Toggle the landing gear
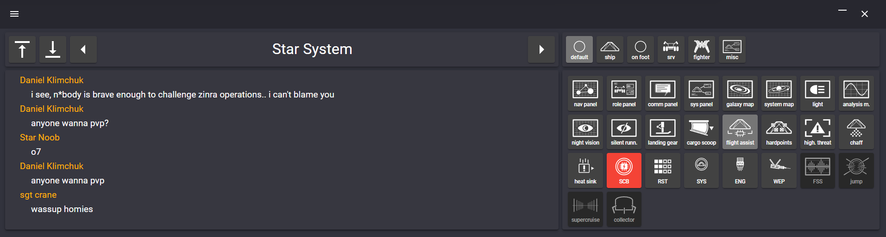 662,132
